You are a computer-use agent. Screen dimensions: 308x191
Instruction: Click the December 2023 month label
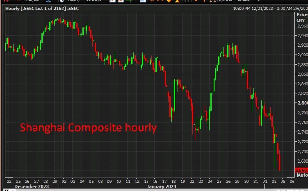coord(32,186)
